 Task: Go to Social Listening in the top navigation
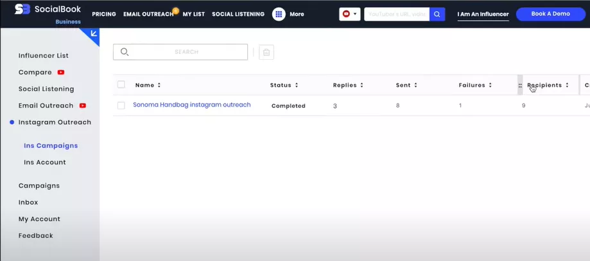pyautogui.click(x=238, y=14)
